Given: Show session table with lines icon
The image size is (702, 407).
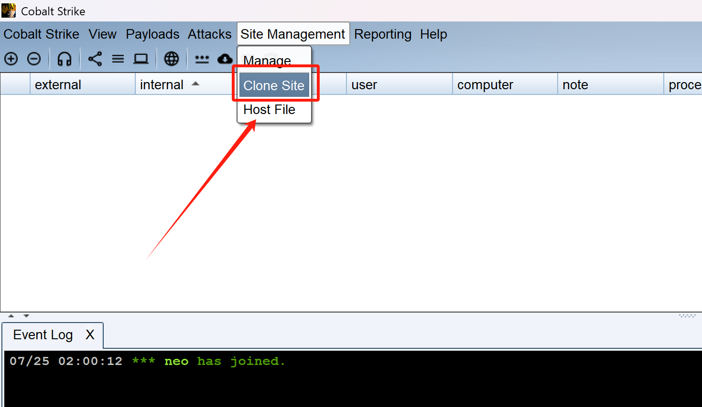Looking at the screenshot, I should pyautogui.click(x=118, y=59).
